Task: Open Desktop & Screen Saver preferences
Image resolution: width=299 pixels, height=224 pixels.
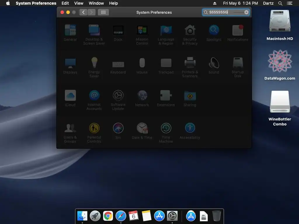Action: tap(94, 35)
